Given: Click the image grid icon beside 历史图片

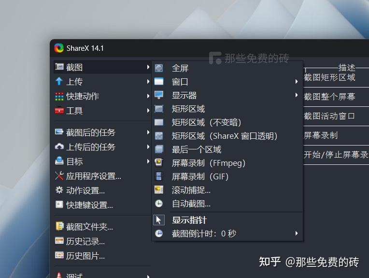Looking at the screenshot, I should [59, 255].
